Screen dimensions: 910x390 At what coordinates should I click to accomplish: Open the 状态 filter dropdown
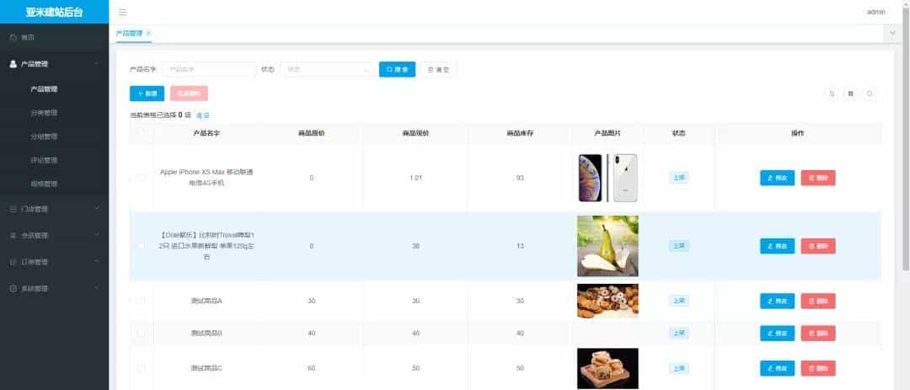[327, 69]
